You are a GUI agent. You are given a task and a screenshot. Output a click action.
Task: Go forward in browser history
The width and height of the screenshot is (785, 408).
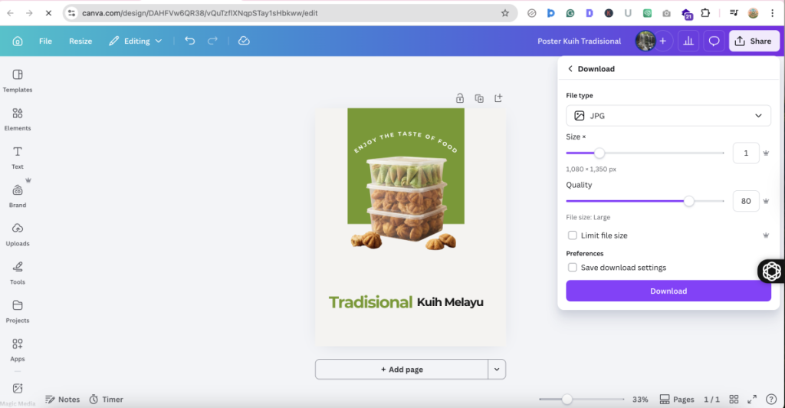pos(30,13)
